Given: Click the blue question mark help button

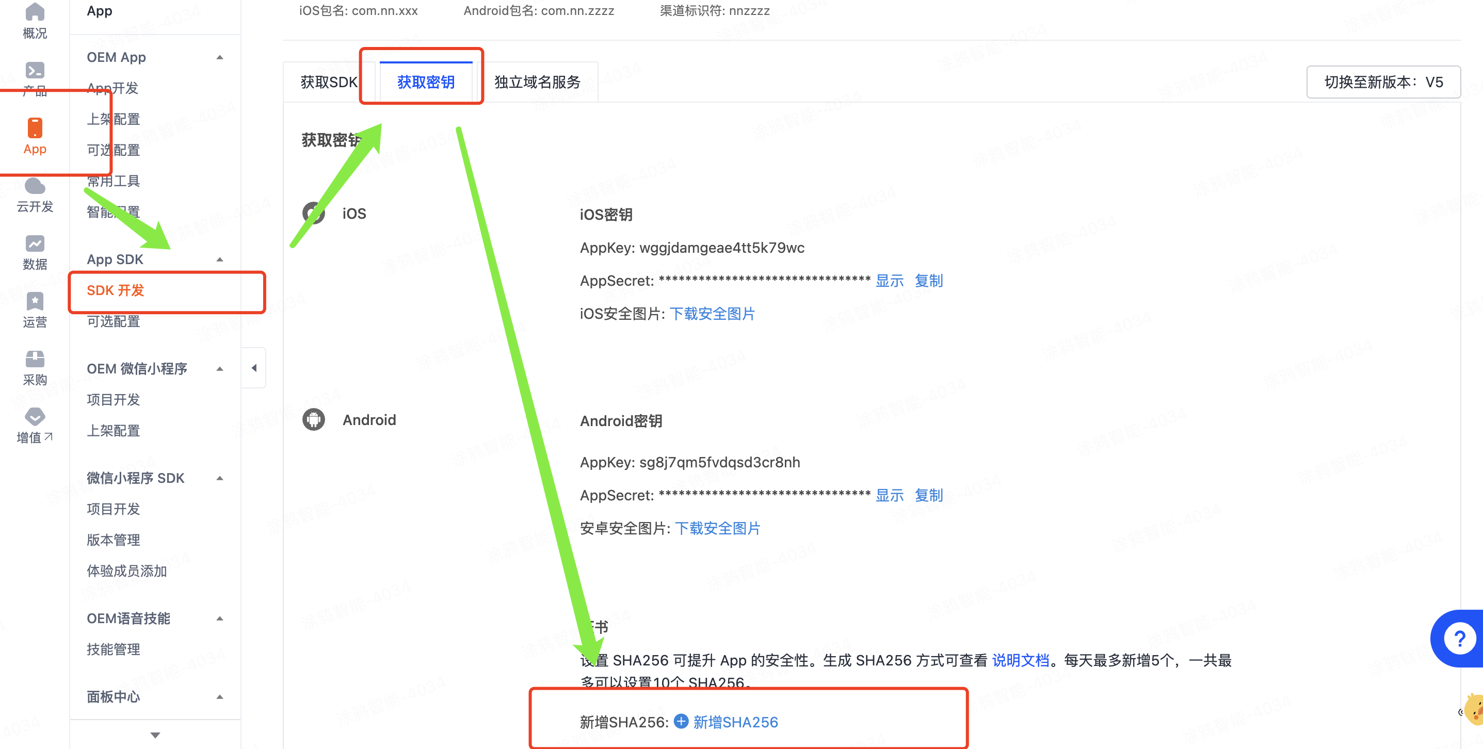Looking at the screenshot, I should pyautogui.click(x=1459, y=638).
